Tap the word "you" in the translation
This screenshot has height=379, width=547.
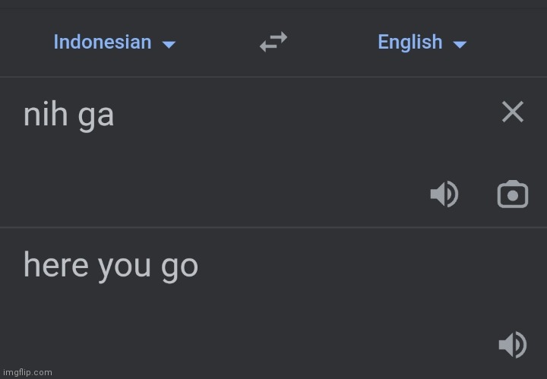click(x=124, y=269)
